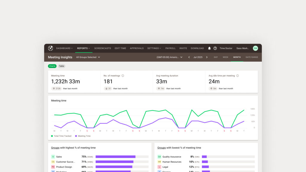The height and width of the screenshot is (172, 306).
Task: Click the Time Doctor checkmark logo
Action: click(x=51, y=48)
